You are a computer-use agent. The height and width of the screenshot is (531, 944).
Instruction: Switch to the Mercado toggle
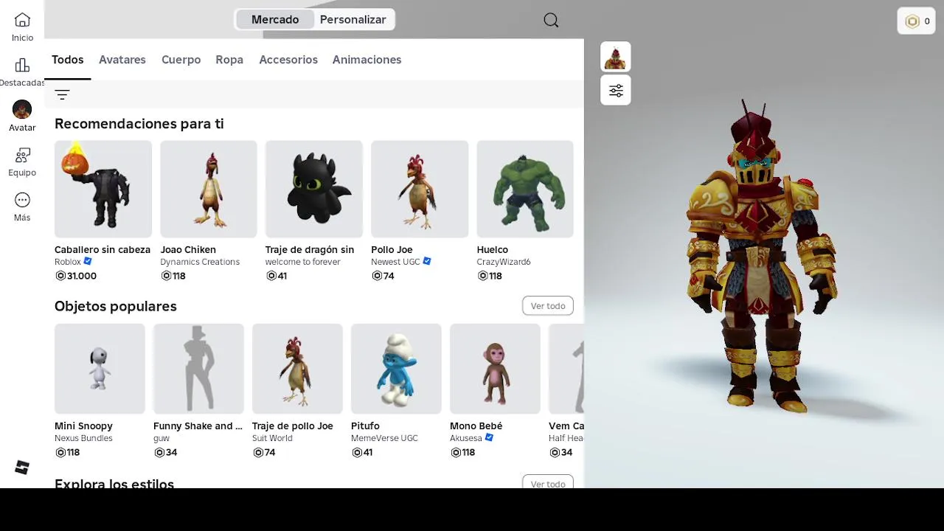pos(275,20)
